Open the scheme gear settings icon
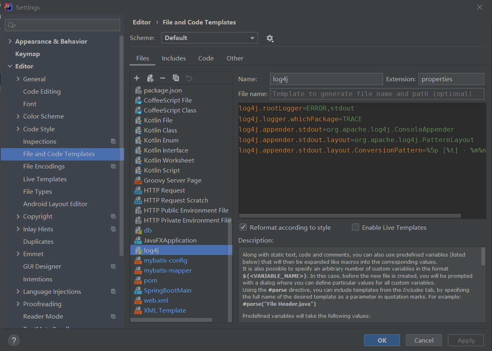Image resolution: width=492 pixels, height=351 pixels. click(270, 38)
